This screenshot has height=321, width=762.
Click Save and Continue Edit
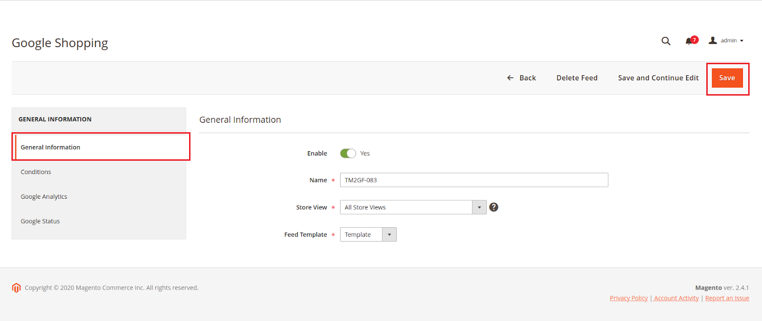[658, 78]
